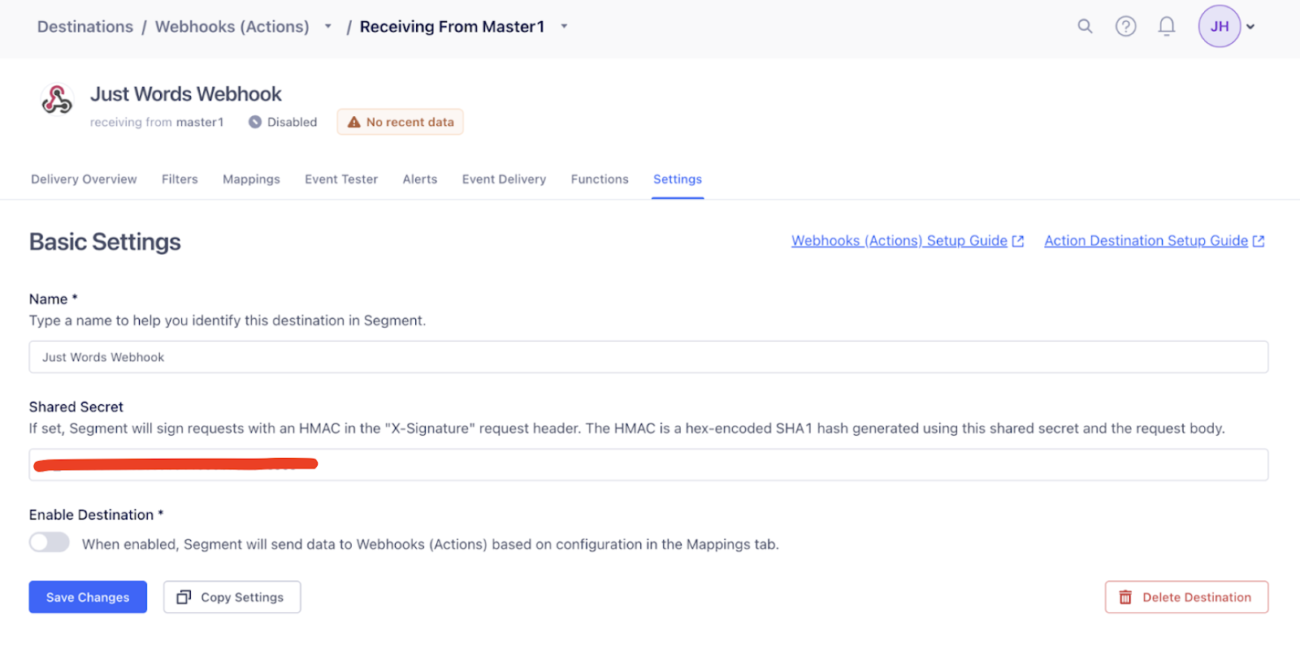Click the JH user avatar

[x=1219, y=26]
